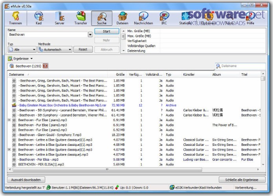Click the 72.98 MB size cell

pos(118,105)
